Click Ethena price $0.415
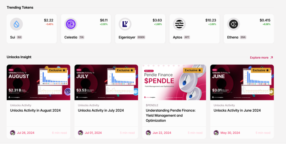Screen dimensions: 286x144 tap(265, 20)
